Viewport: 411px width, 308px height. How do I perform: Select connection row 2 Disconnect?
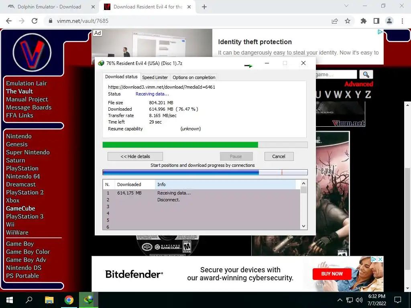point(201,200)
